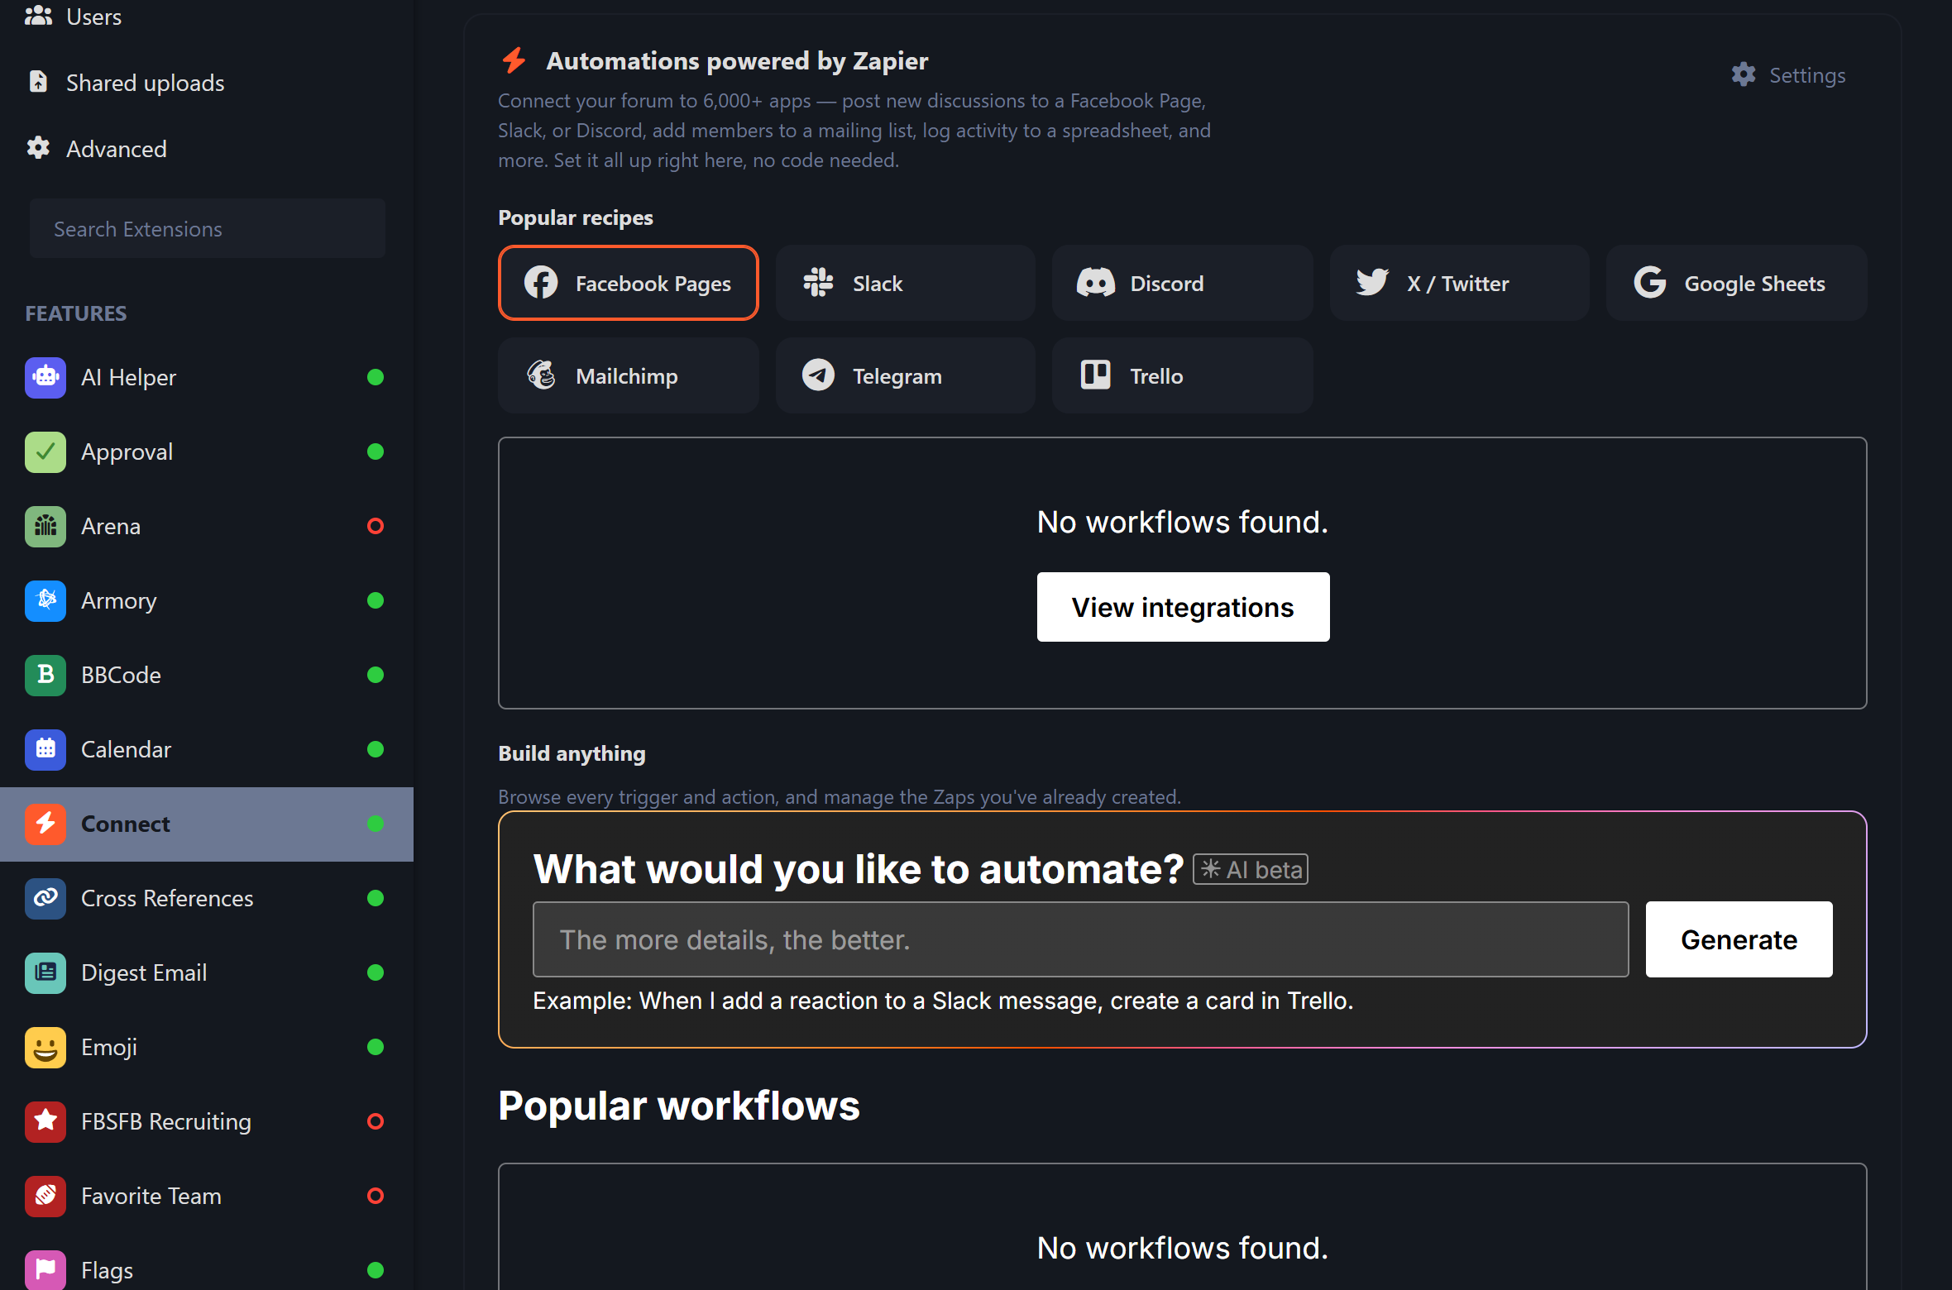Click the first View integrations button
The width and height of the screenshot is (1952, 1290).
(x=1183, y=607)
